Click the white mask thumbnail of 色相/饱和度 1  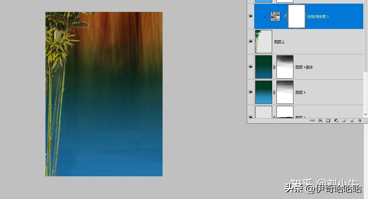[x=296, y=16]
